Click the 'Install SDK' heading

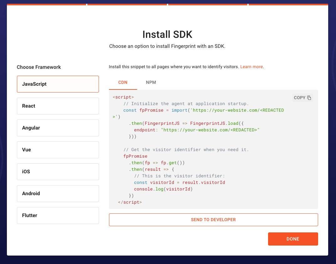coord(167,34)
